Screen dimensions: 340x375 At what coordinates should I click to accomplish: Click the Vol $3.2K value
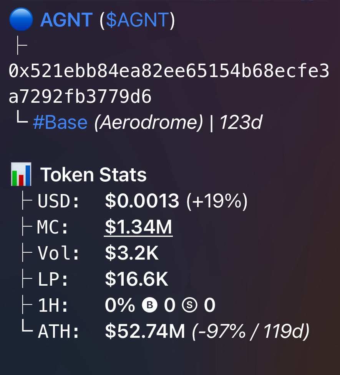point(132,253)
